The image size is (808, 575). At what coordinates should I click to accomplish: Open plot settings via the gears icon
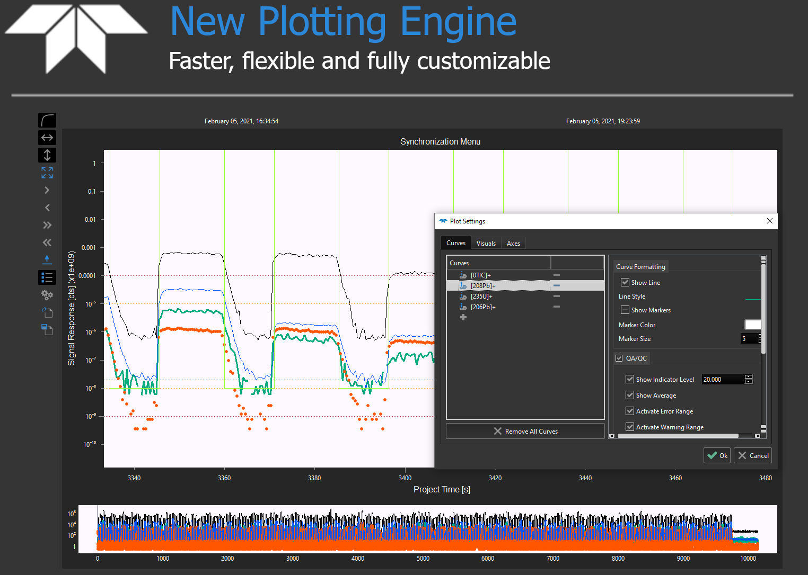click(x=47, y=295)
